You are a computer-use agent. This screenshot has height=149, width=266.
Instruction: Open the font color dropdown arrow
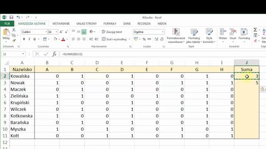[67, 39]
